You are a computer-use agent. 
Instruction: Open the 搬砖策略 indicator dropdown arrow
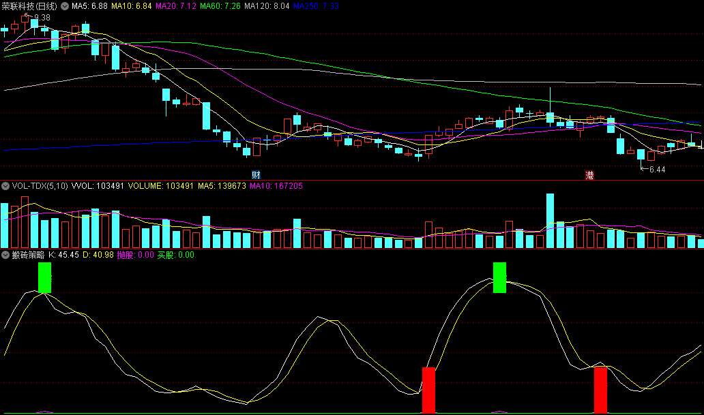[x=5, y=255]
